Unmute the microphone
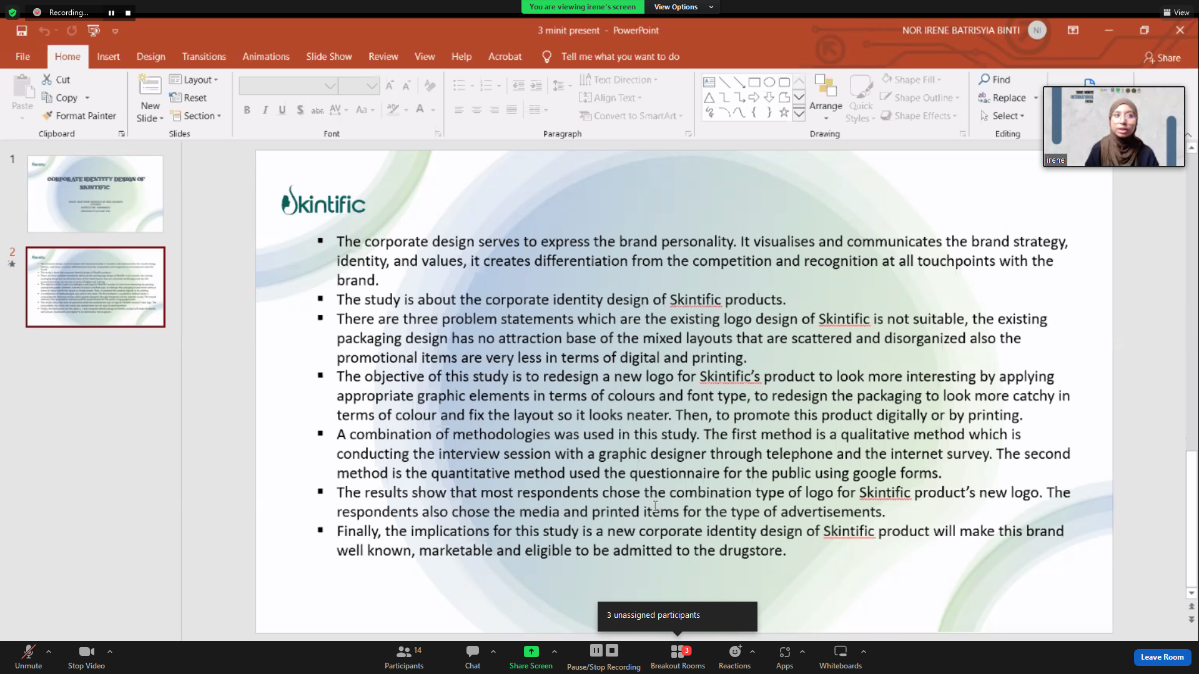The image size is (1199, 674). point(28,657)
